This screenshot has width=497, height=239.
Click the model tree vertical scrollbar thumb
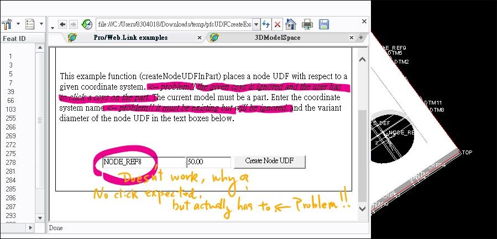tap(40, 121)
